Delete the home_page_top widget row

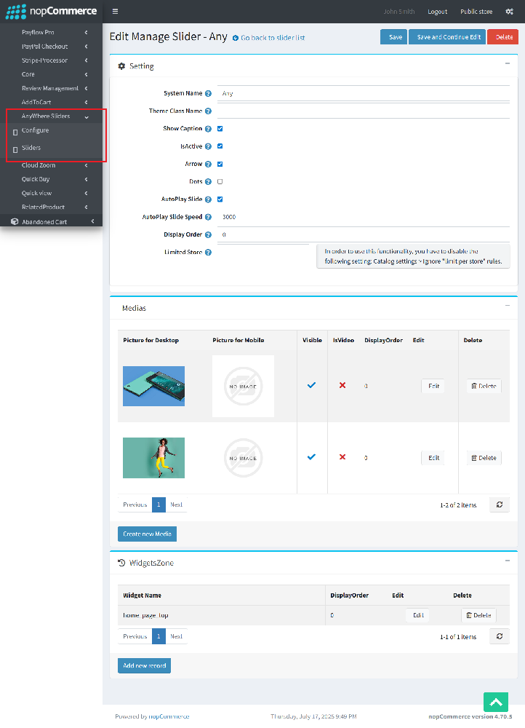pyautogui.click(x=479, y=615)
